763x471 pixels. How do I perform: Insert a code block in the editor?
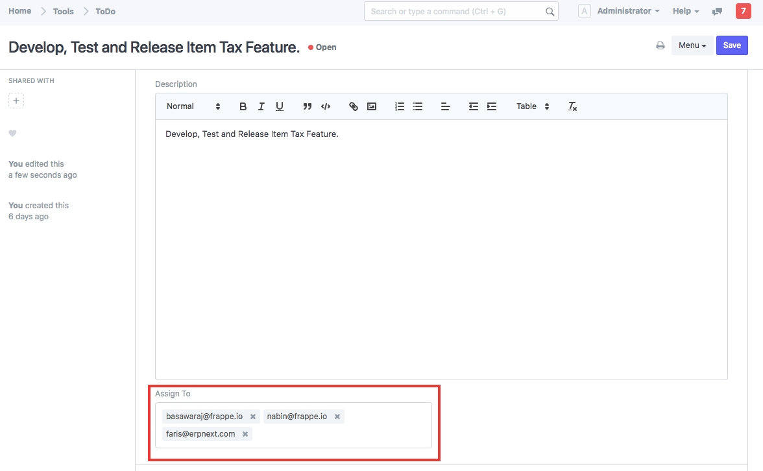click(326, 106)
